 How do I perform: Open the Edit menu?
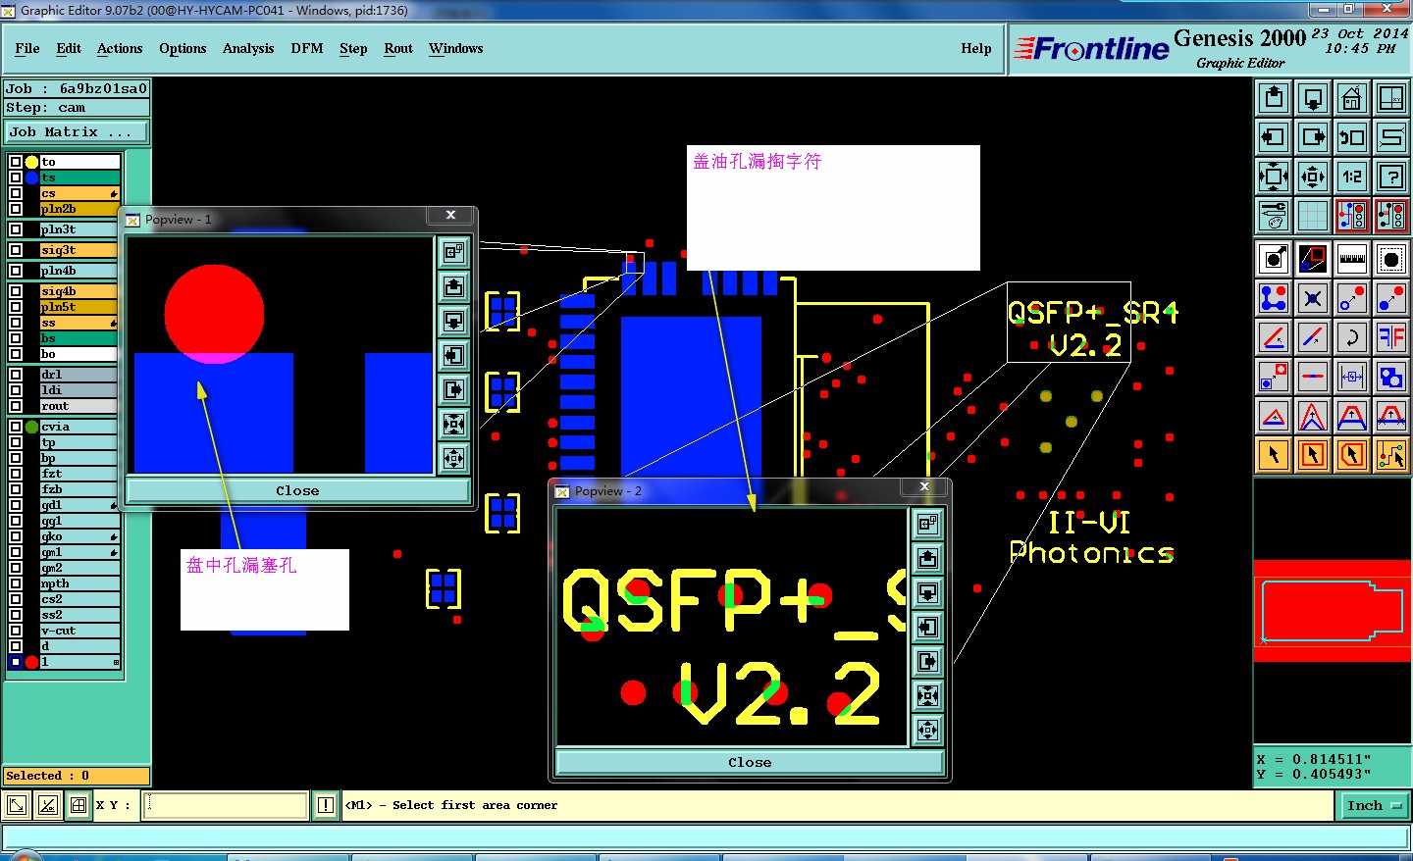[69, 48]
